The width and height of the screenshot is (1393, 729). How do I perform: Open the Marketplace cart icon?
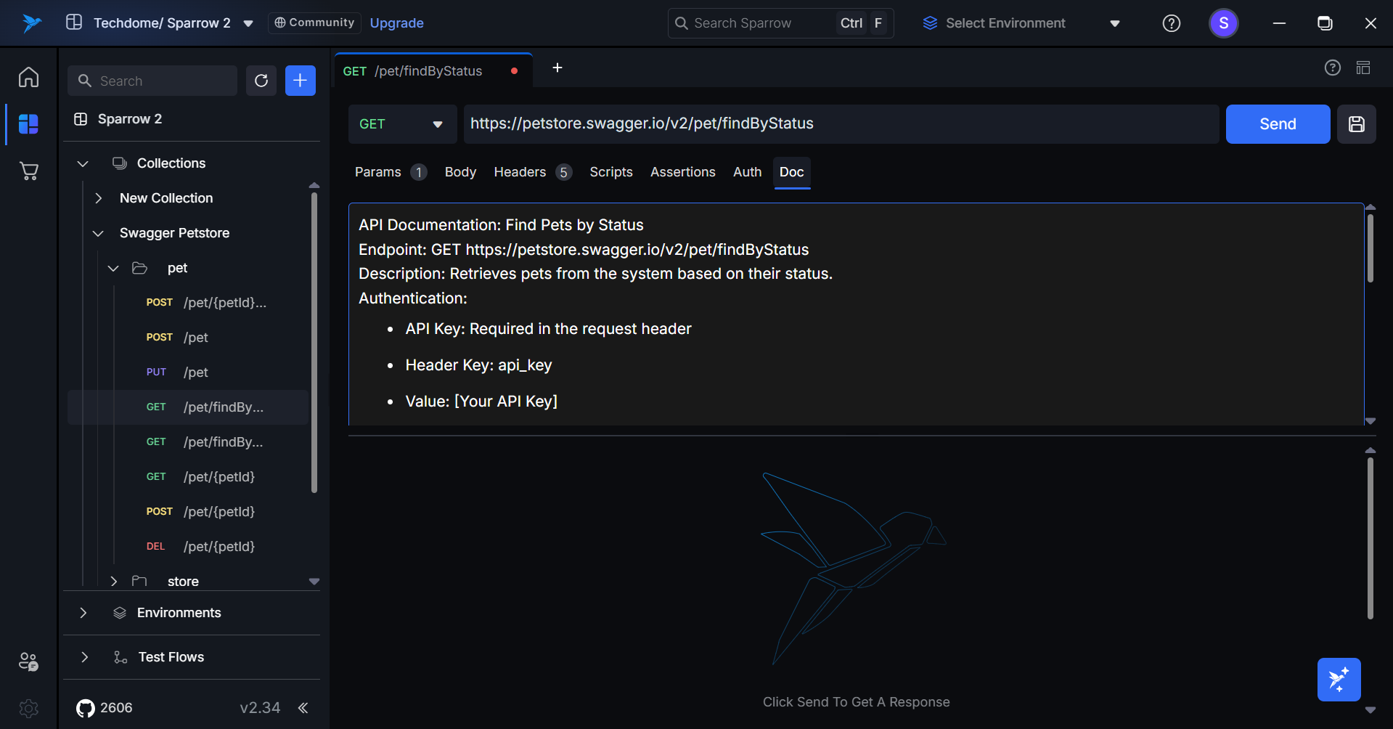(x=29, y=171)
